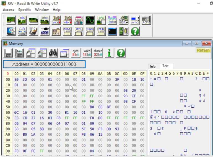Viewport: 213px width, 157px height.
Task: Switch to the Info tab
Action: pos(153,66)
